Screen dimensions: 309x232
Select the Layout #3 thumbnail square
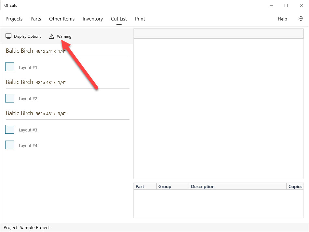pos(10,129)
